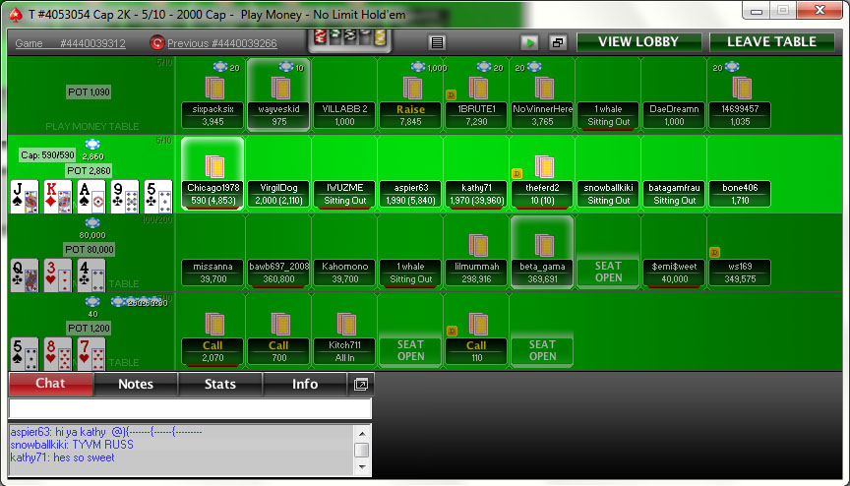Viewport: 850px width, 486px height.
Task: Click the chat scrollbar down arrow
Action: tap(362, 469)
